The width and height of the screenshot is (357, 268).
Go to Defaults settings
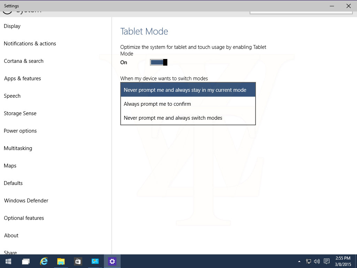13,183
